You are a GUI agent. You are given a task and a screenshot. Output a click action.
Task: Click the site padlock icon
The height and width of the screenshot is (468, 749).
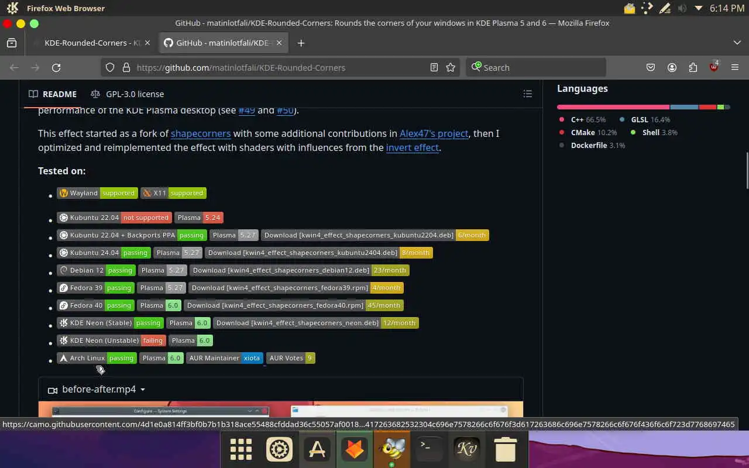(x=126, y=68)
